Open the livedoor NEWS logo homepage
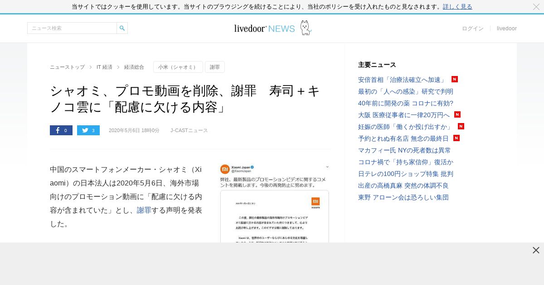Image resolution: width=544 pixels, height=285 pixels. [273, 28]
